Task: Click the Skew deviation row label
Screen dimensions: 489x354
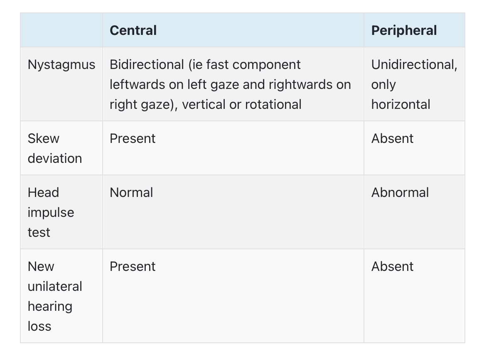Action: (x=55, y=148)
